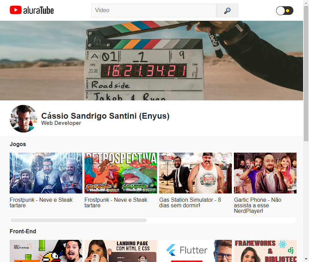Screen dimensions: 309x262
Task: Open the first Frostpunk snow thumbnail
Action: pos(46,173)
